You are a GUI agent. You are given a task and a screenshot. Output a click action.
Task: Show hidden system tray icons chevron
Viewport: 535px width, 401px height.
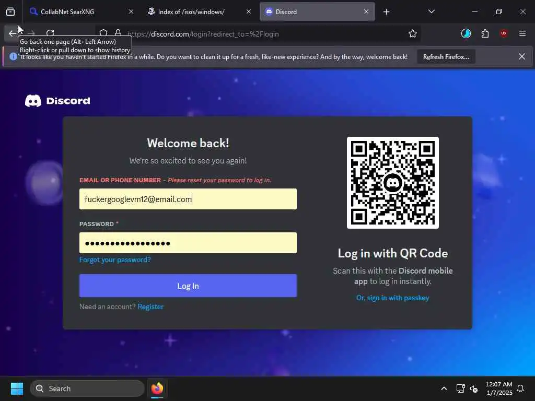pyautogui.click(x=444, y=388)
